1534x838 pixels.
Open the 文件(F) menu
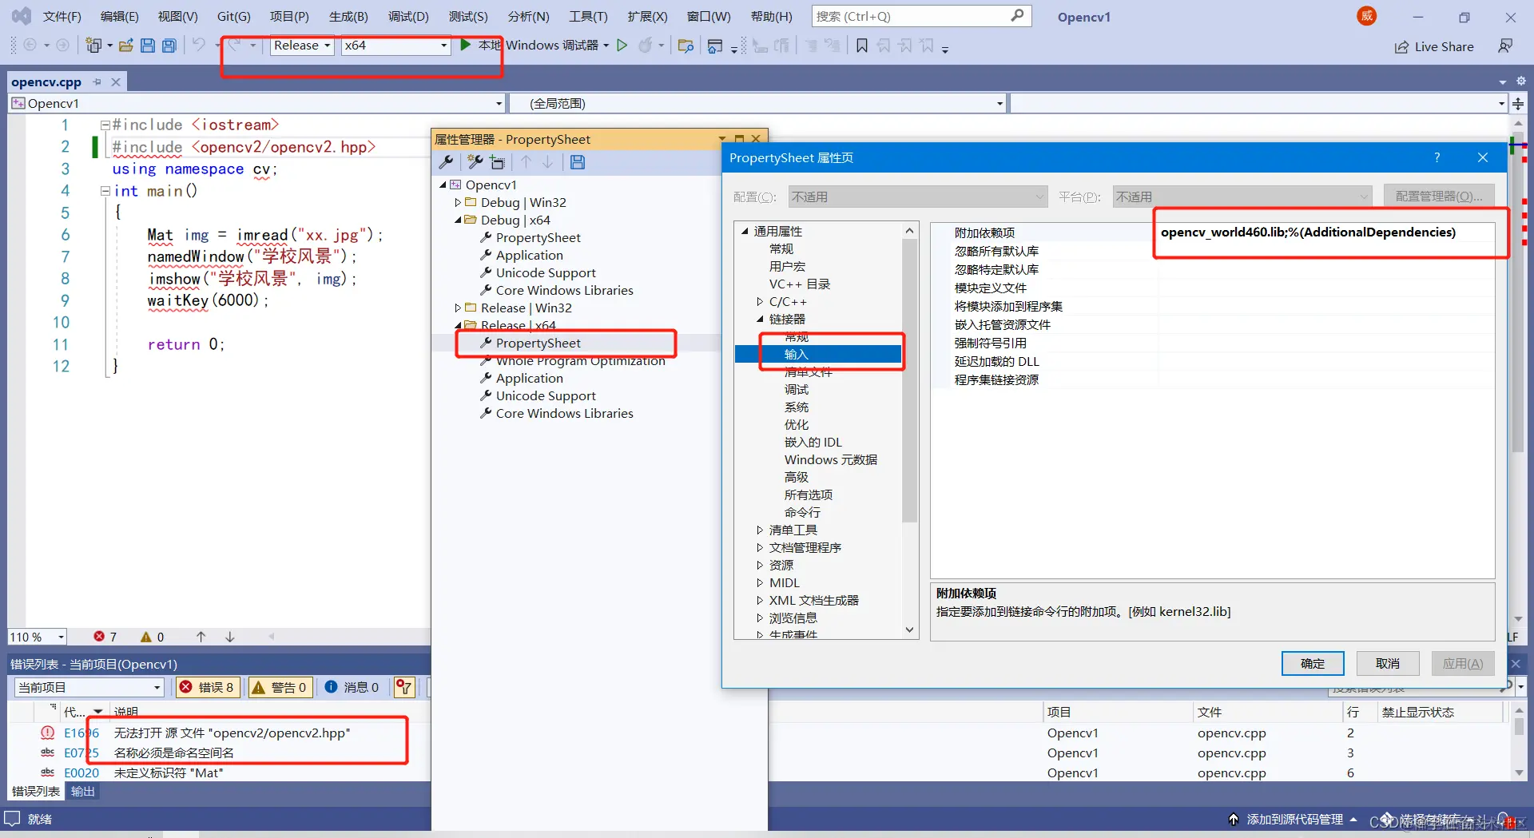point(62,16)
